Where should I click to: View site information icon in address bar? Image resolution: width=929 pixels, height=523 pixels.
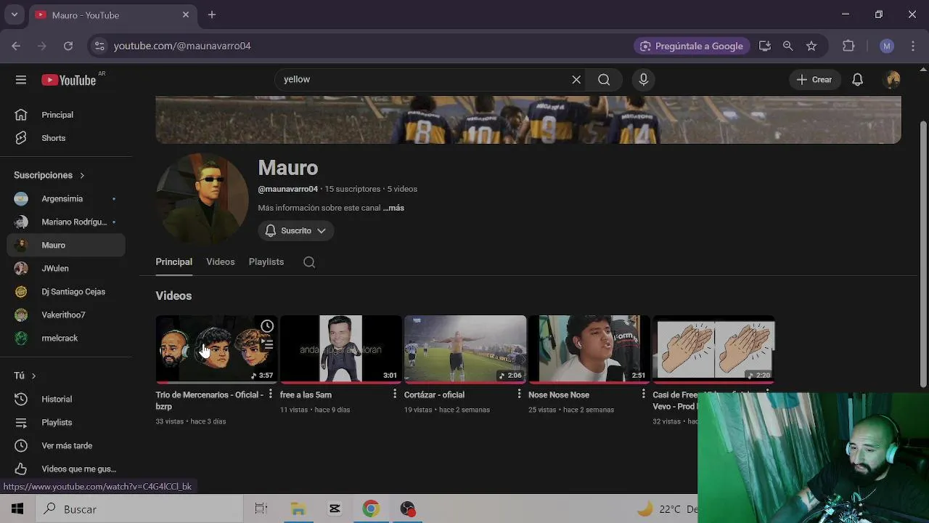100,46
